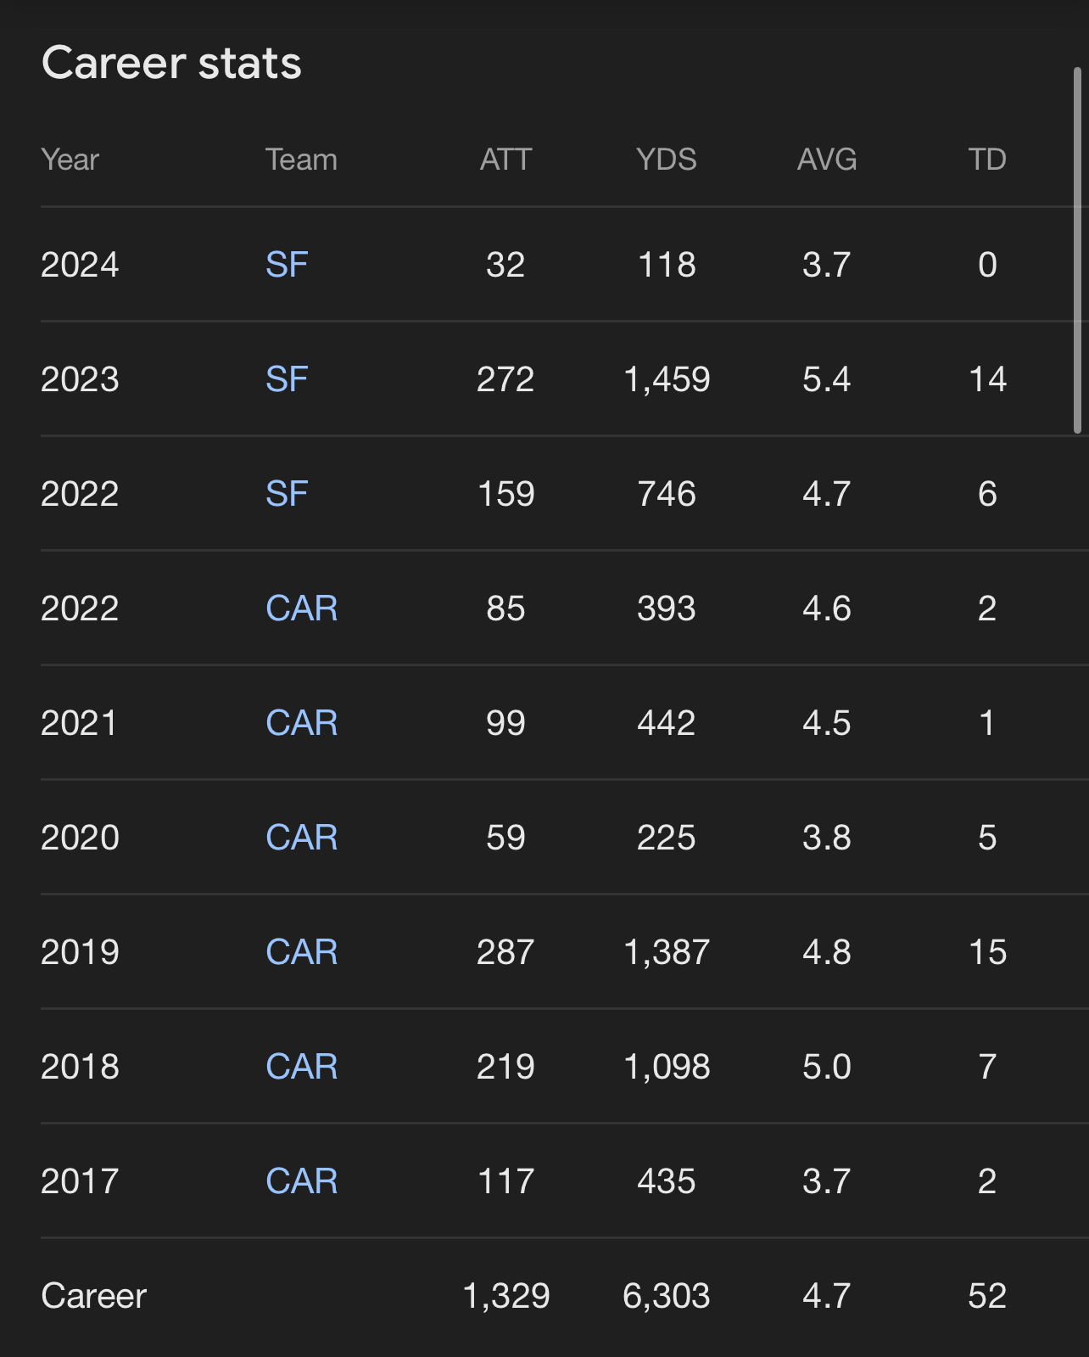Viewport: 1089px width, 1357px height.
Task: Click the 1,459 yards value for 2023
Action: point(667,379)
